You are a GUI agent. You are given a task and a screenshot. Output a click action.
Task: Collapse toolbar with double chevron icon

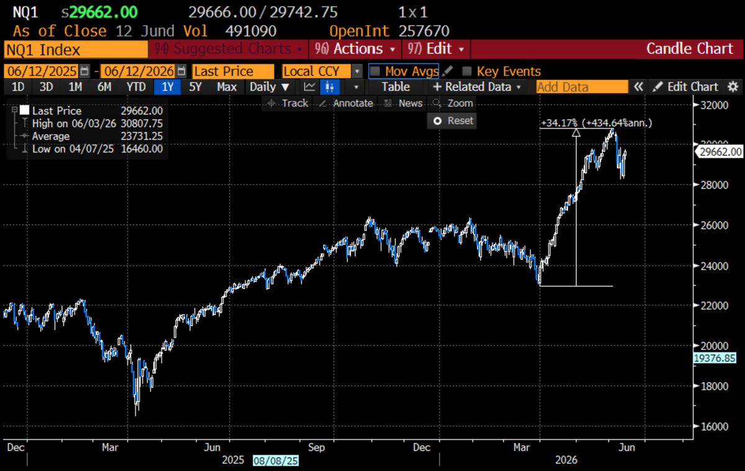pyautogui.click(x=638, y=87)
